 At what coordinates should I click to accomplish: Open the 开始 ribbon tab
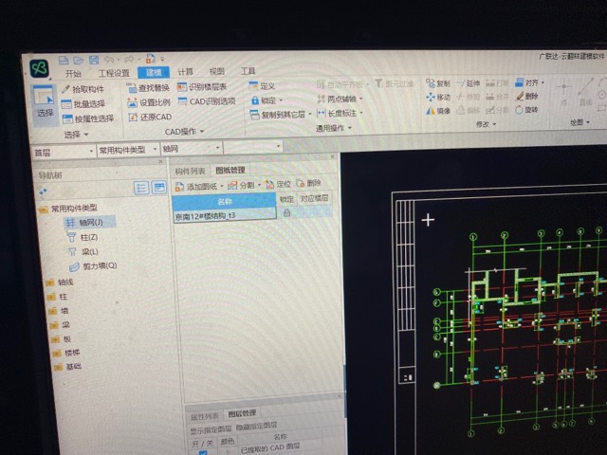[73, 74]
